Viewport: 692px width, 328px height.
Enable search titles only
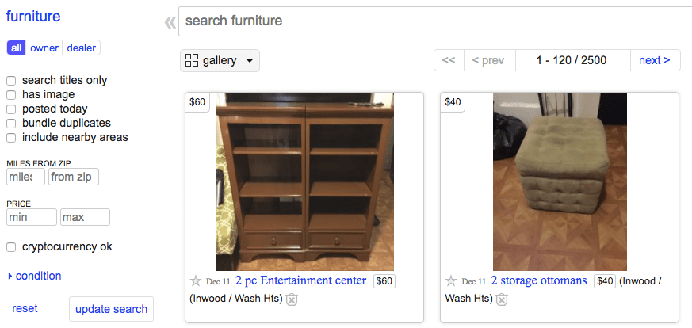[11, 80]
